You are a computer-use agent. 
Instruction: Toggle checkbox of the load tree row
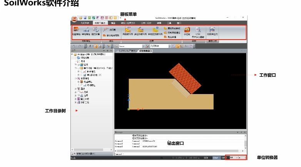pos(79,92)
